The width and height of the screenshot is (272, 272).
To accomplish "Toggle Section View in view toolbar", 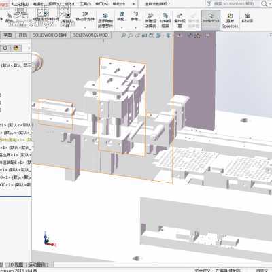I will coord(144,35).
